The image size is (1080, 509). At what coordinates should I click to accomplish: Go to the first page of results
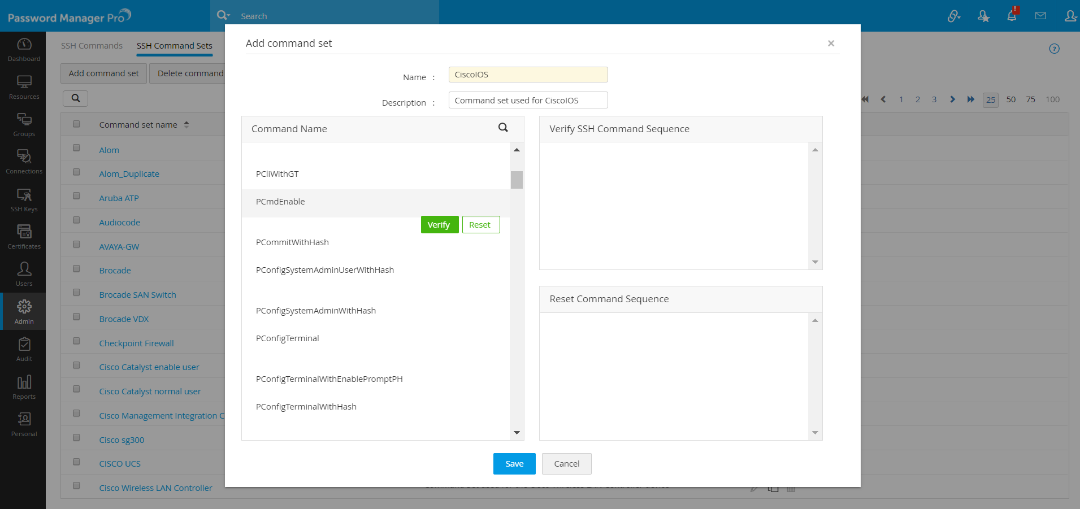[865, 99]
